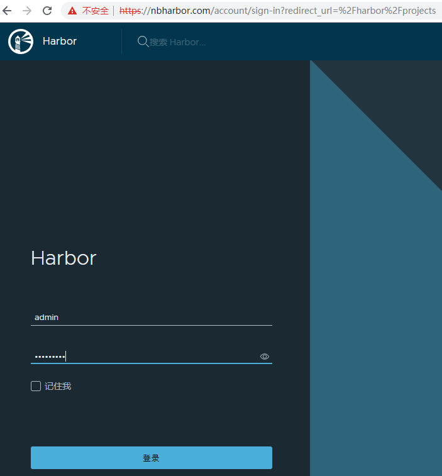442x476 pixels.
Task: Enable the 记住我 remember me checkbox
Action: 36,386
